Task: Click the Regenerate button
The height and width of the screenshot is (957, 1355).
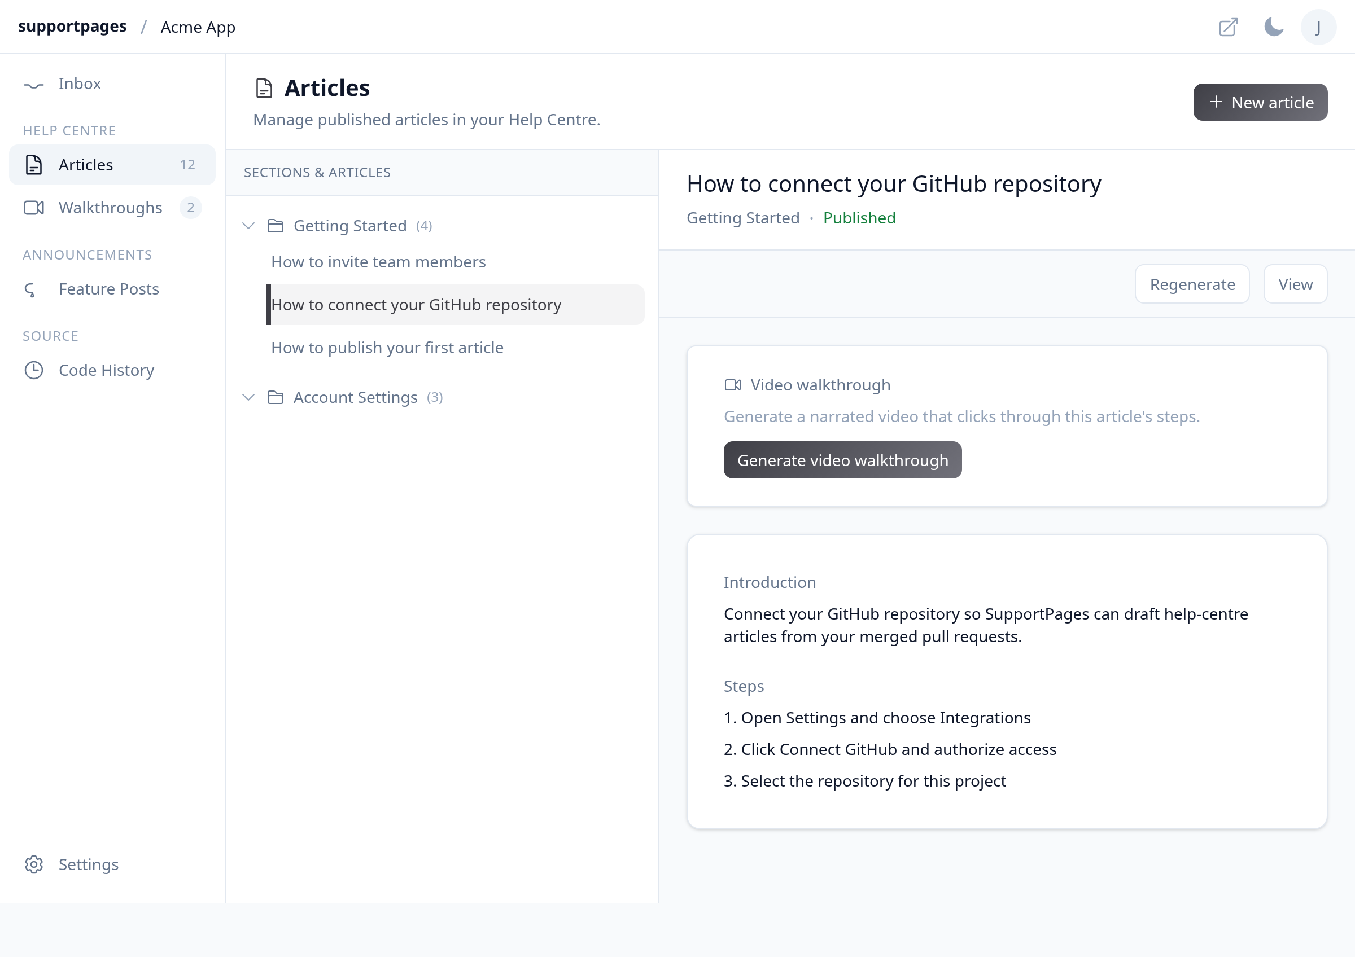Action: point(1191,285)
